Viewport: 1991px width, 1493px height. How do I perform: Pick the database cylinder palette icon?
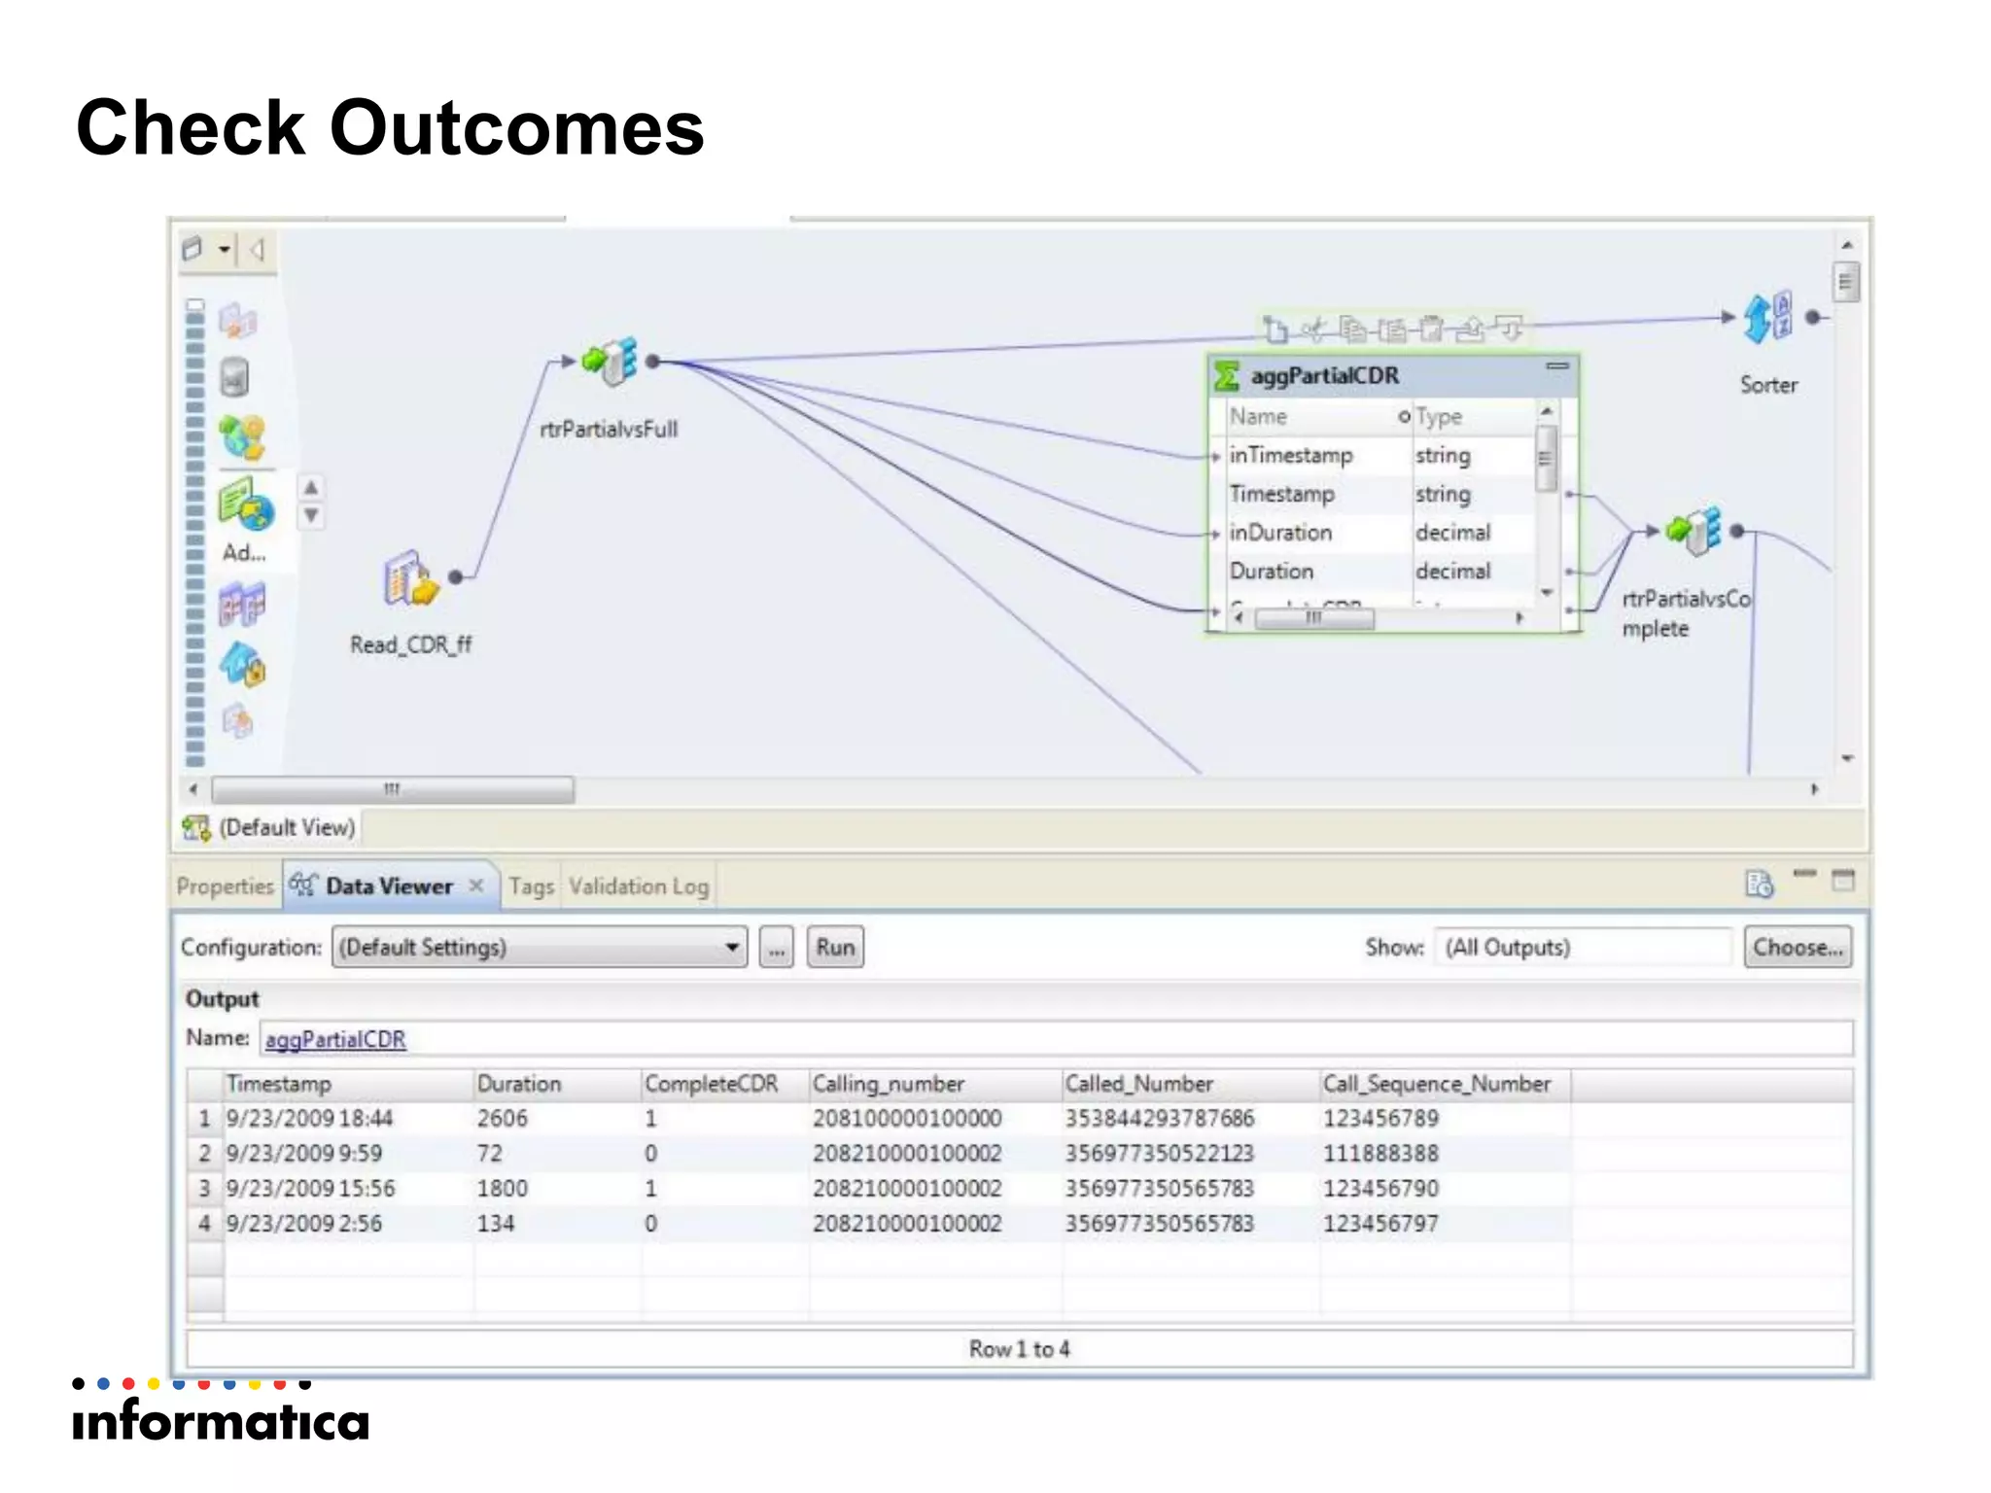[234, 378]
